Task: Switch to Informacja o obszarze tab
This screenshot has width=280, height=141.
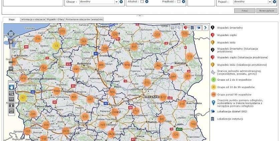Action: pyautogui.click(x=33, y=19)
